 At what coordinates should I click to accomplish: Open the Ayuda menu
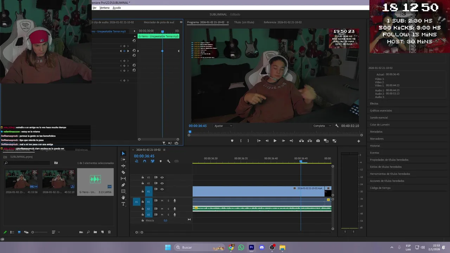point(117,8)
